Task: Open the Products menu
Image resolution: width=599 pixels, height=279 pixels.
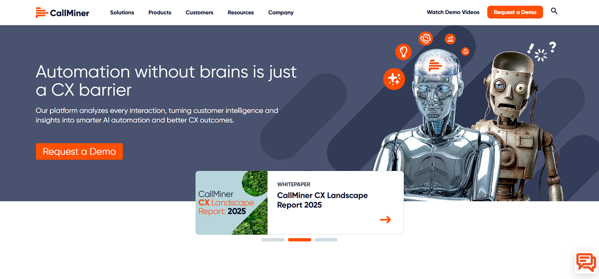Action: tap(160, 12)
